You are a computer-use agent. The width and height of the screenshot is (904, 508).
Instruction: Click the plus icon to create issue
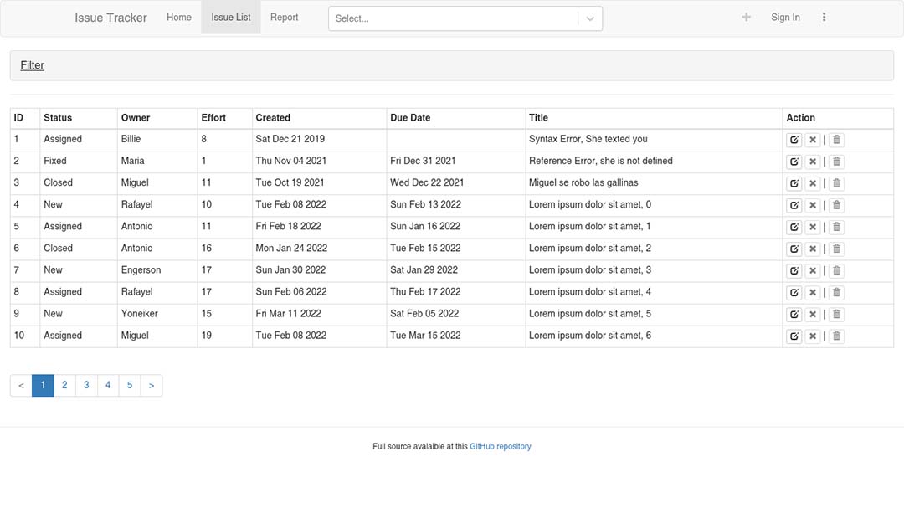click(x=746, y=18)
